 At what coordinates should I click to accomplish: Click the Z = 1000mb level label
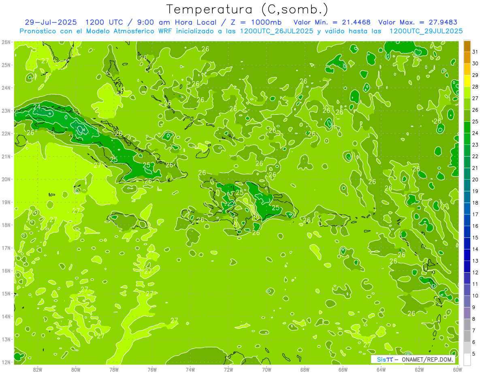coord(259,22)
